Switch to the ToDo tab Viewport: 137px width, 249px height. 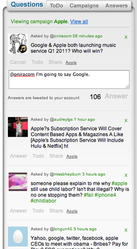click(57, 6)
